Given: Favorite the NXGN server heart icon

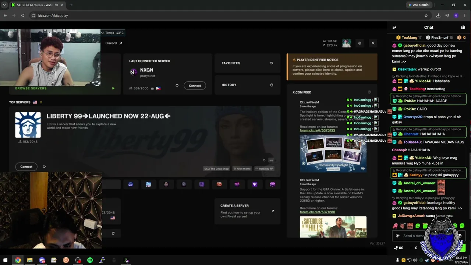Looking at the screenshot, I should (177, 86).
